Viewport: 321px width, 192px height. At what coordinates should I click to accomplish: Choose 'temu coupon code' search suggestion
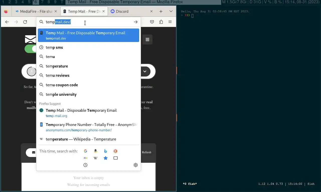click(89, 85)
